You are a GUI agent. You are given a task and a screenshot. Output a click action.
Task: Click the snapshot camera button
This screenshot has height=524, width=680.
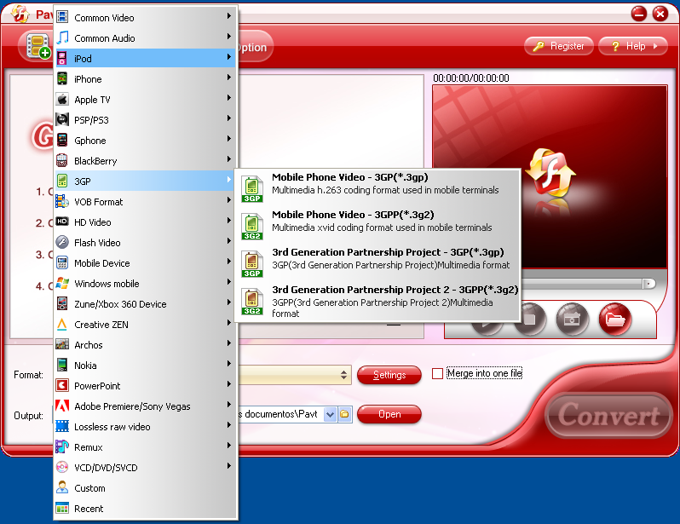point(572,320)
